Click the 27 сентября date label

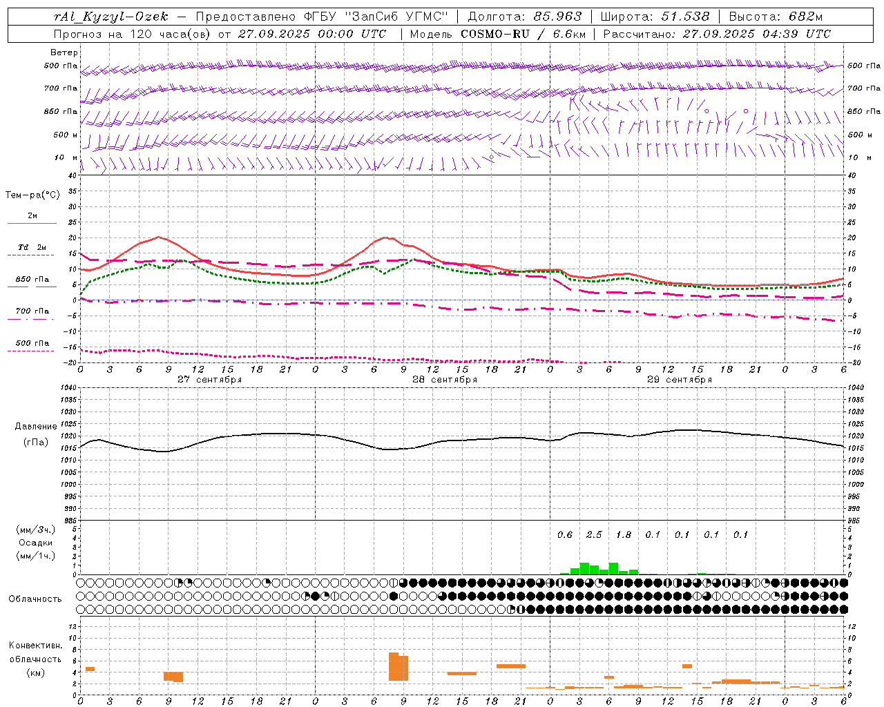[x=209, y=380]
